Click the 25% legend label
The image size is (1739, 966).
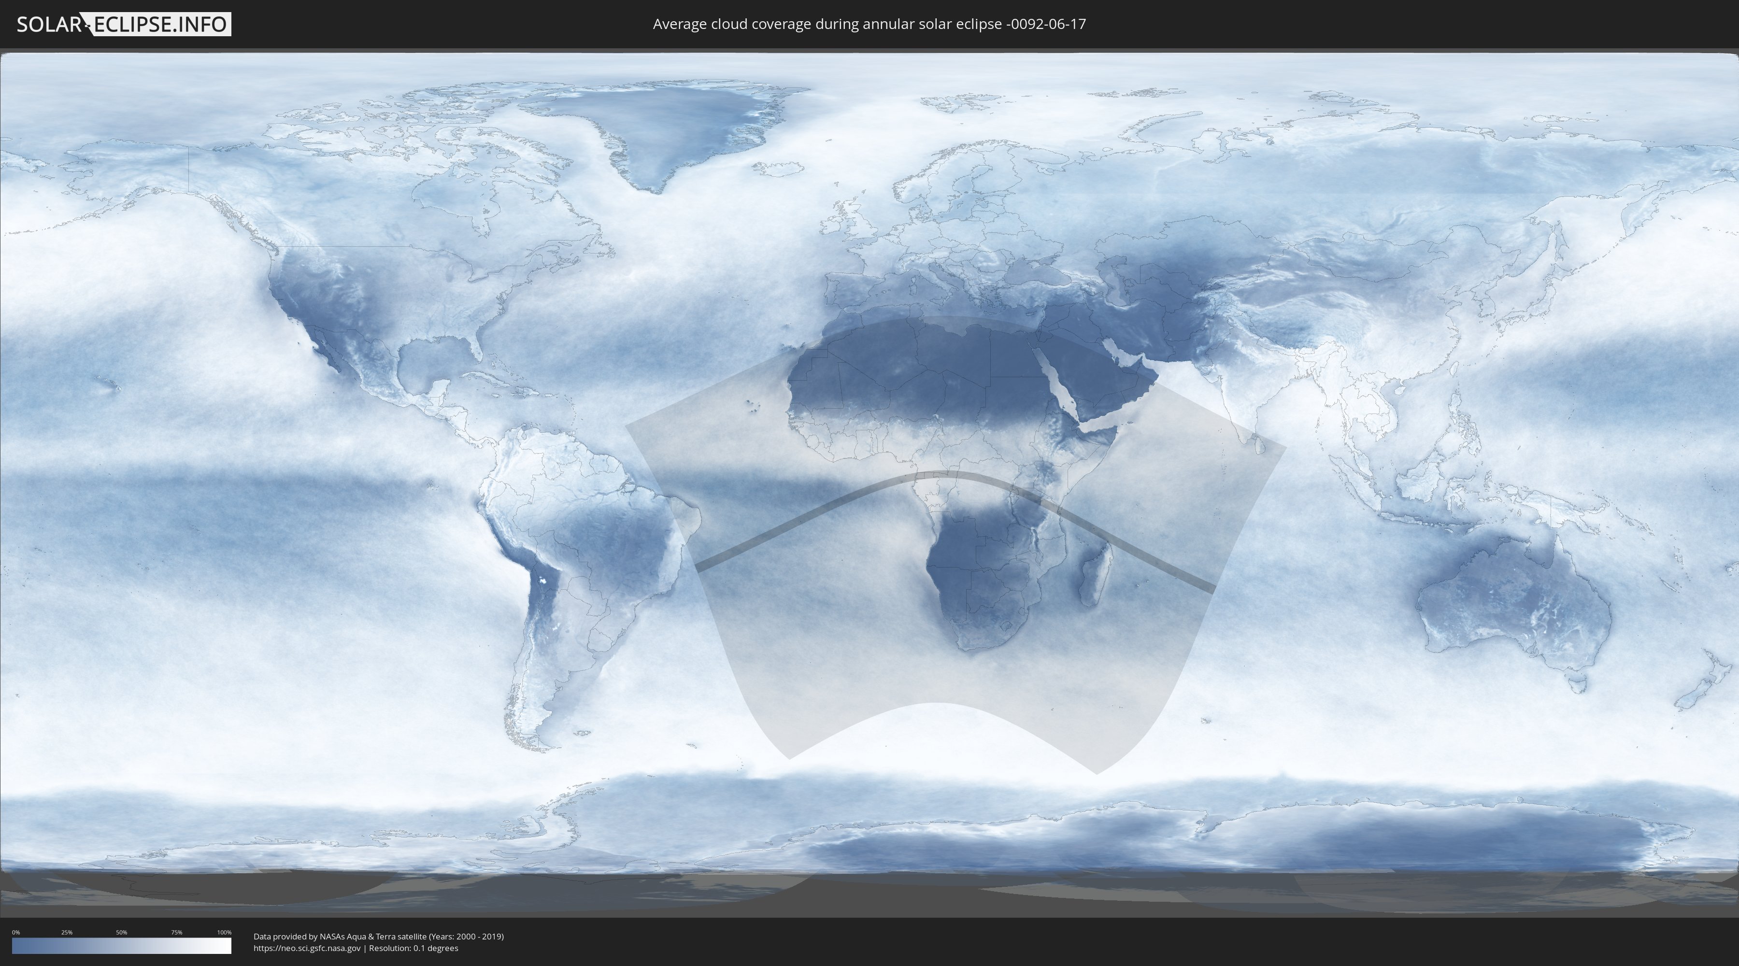point(67,932)
